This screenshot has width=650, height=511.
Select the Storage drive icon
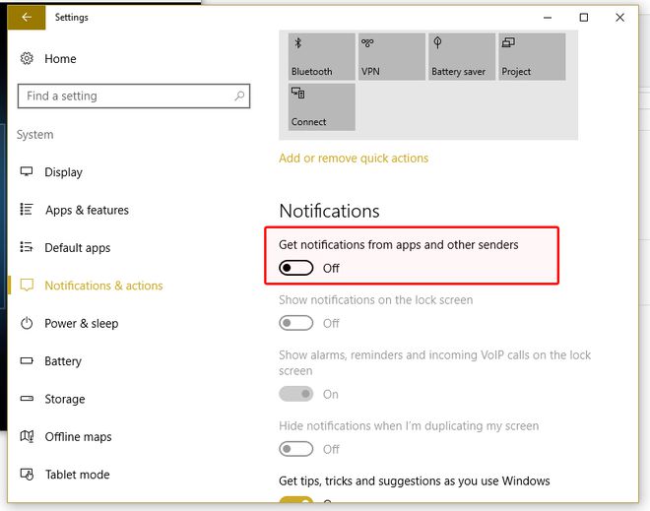(27, 399)
